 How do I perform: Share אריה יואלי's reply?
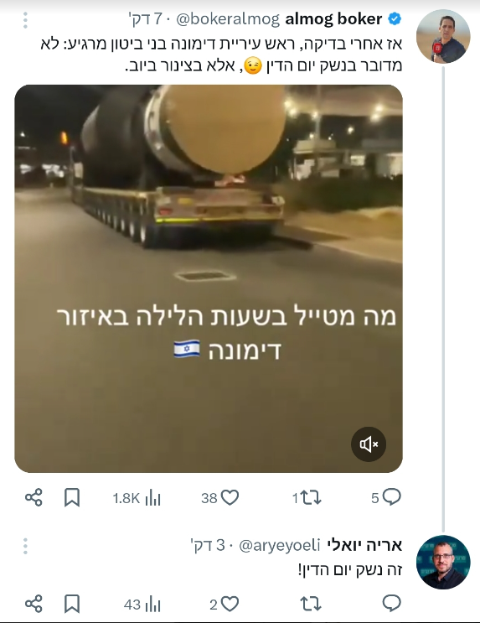(x=34, y=604)
